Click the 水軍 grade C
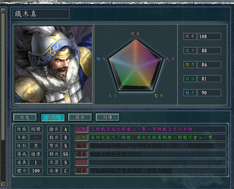This screenshot has height=189, width=234. pos(66,171)
